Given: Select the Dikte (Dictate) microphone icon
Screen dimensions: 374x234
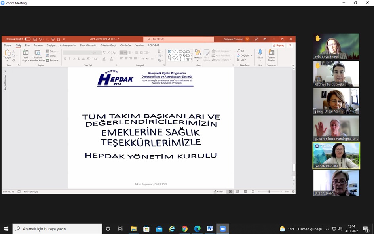Looking at the screenshot, I should (260, 52).
